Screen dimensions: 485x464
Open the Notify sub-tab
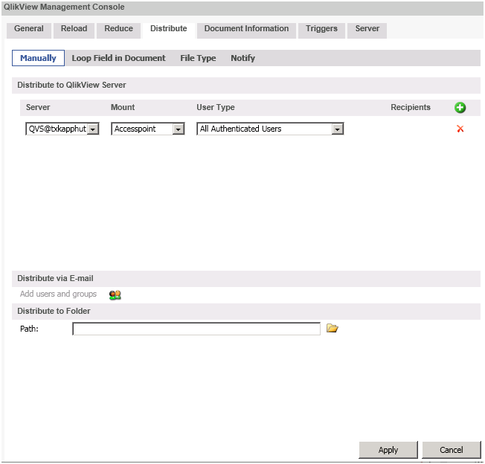pyautogui.click(x=242, y=58)
